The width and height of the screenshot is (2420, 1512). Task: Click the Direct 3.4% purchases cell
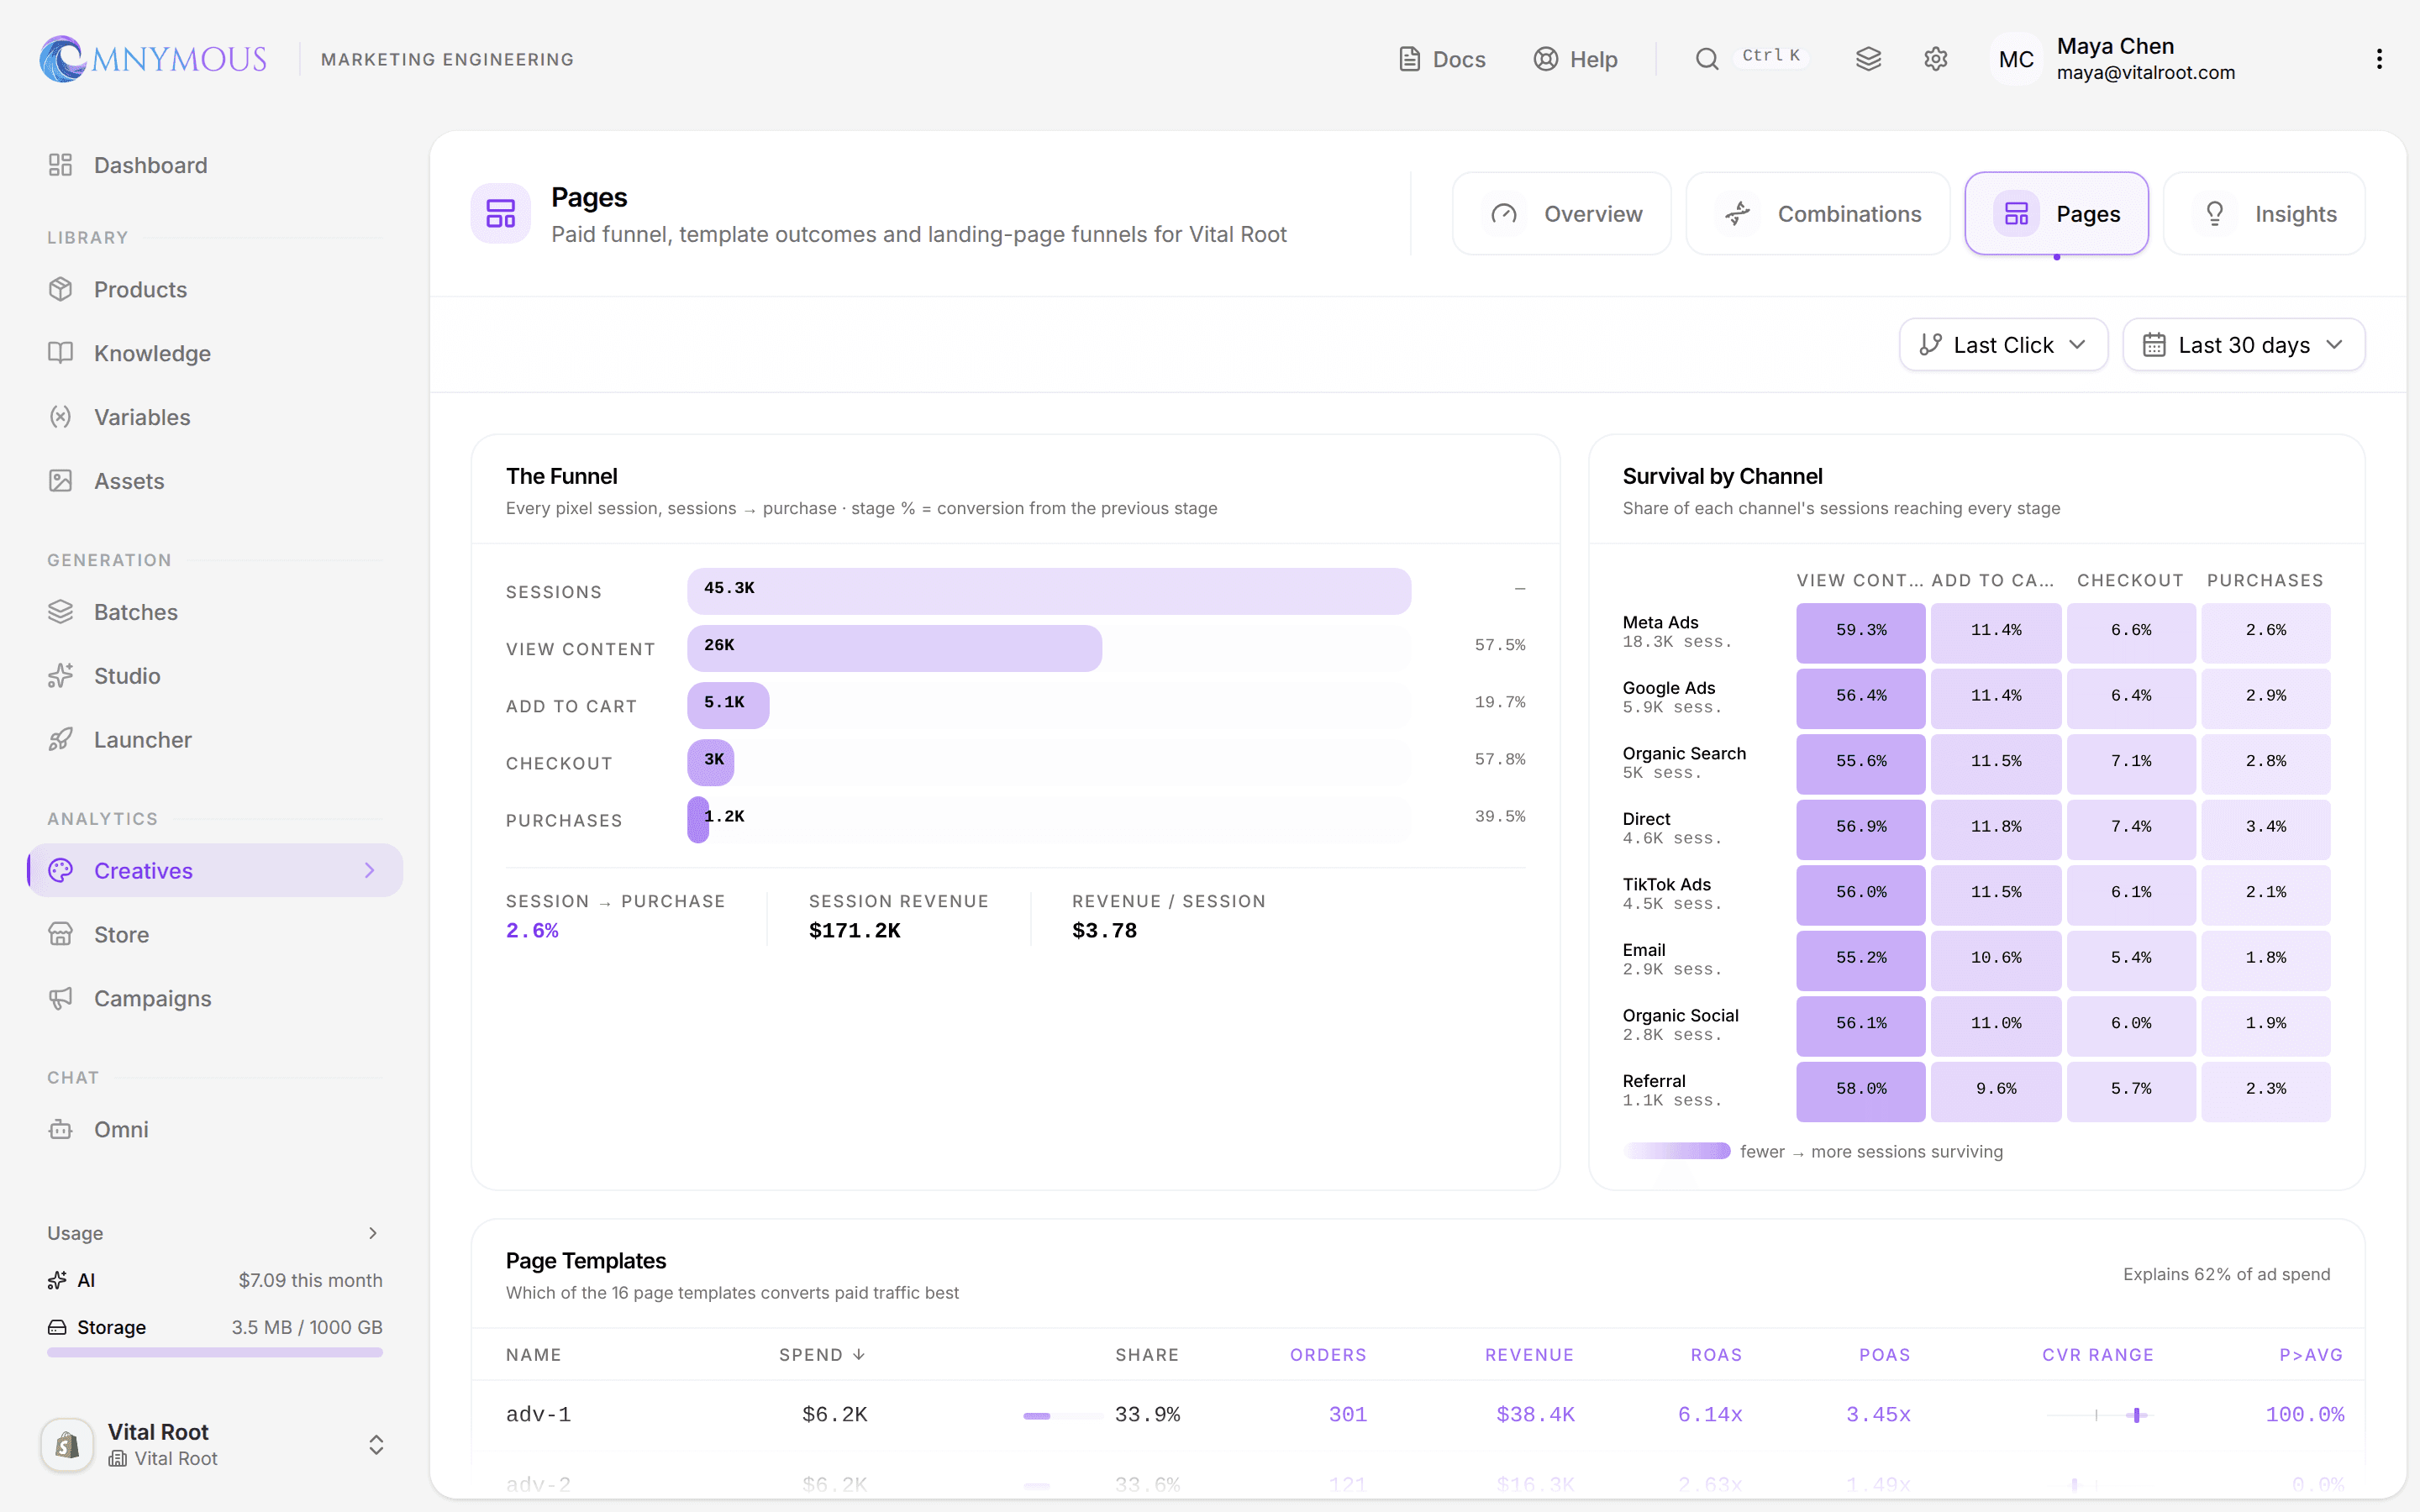[2266, 828]
